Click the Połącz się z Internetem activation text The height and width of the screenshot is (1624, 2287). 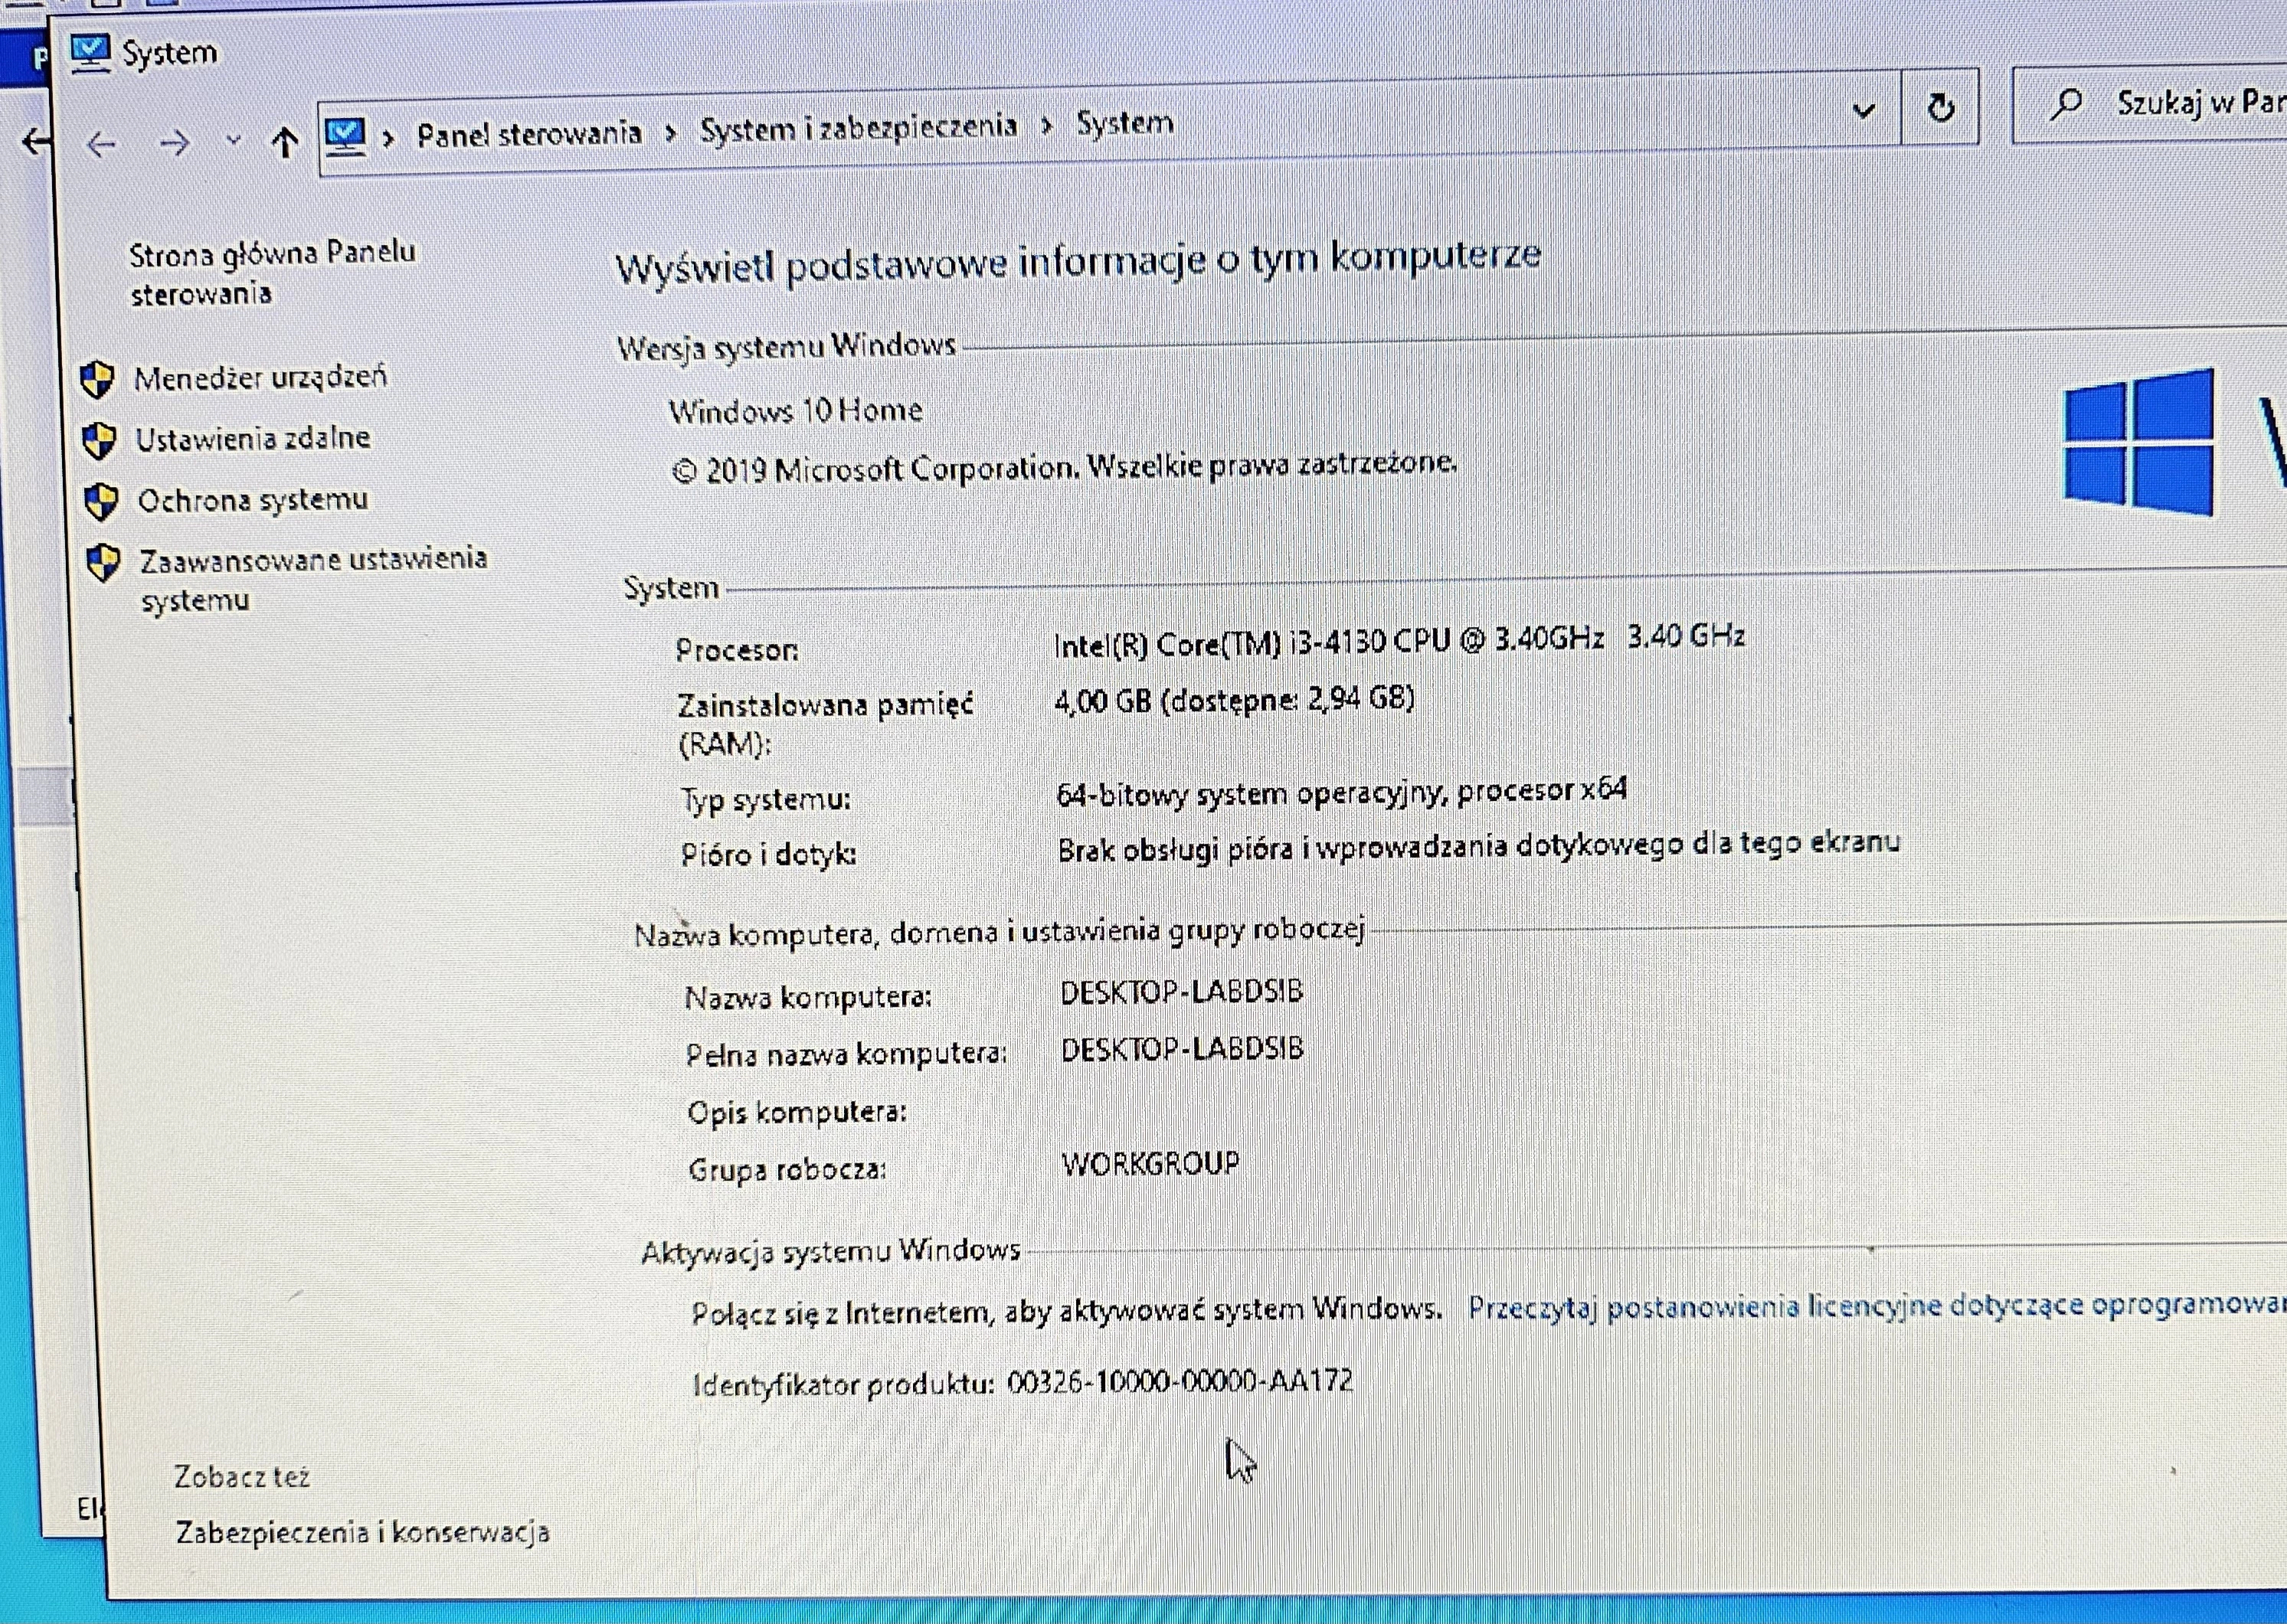[x=1067, y=1310]
